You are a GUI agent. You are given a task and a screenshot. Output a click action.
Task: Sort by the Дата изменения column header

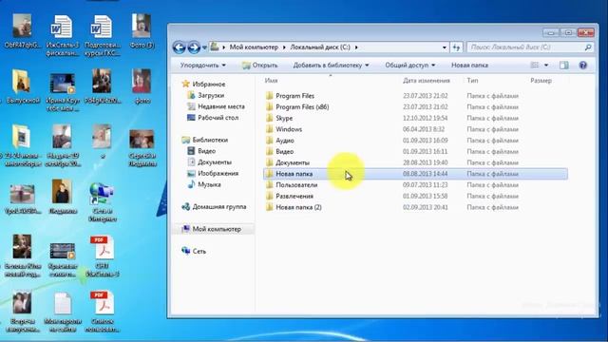pyautogui.click(x=427, y=81)
